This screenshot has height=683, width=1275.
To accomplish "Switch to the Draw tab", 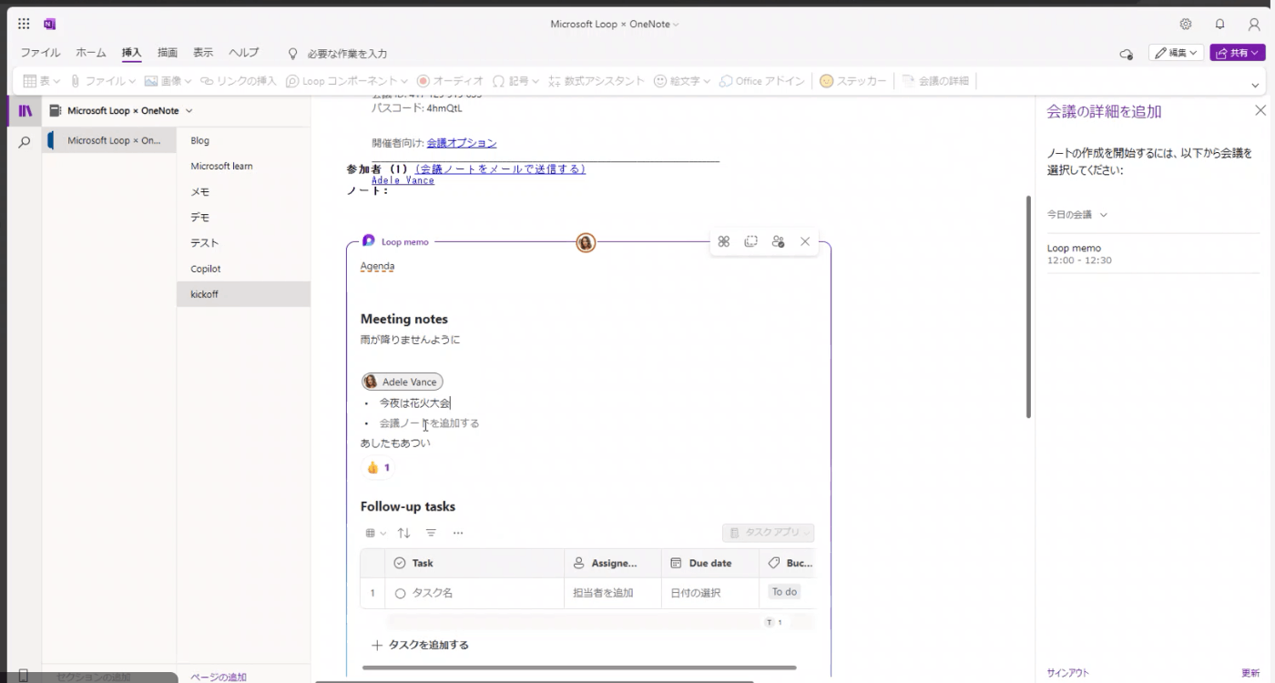I will [168, 53].
